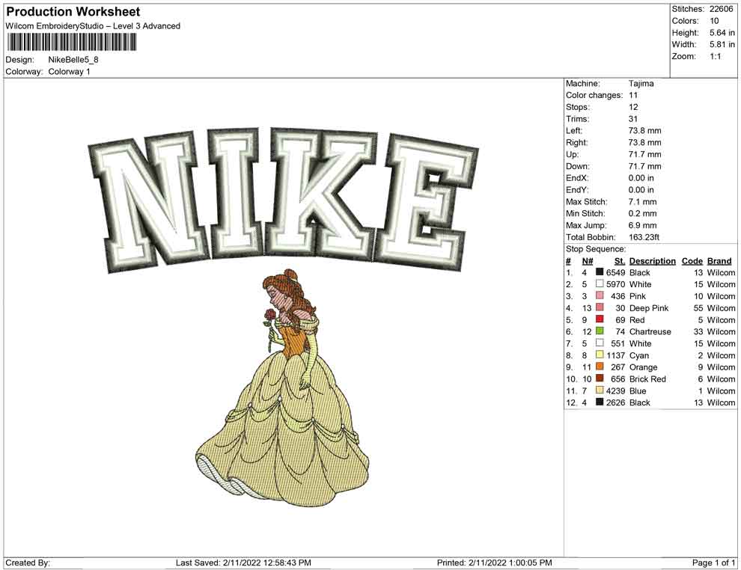Click the Min Stitch value 0.2 mm
The image size is (741, 570).
point(643,213)
